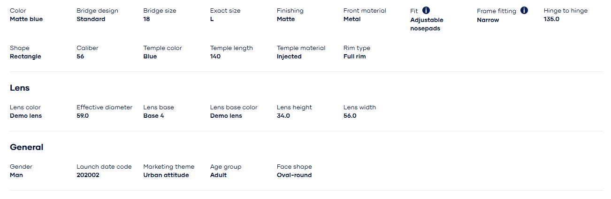This screenshot has height=199, width=611.
Task: Select the Oval-round face shape value
Action: pos(294,175)
